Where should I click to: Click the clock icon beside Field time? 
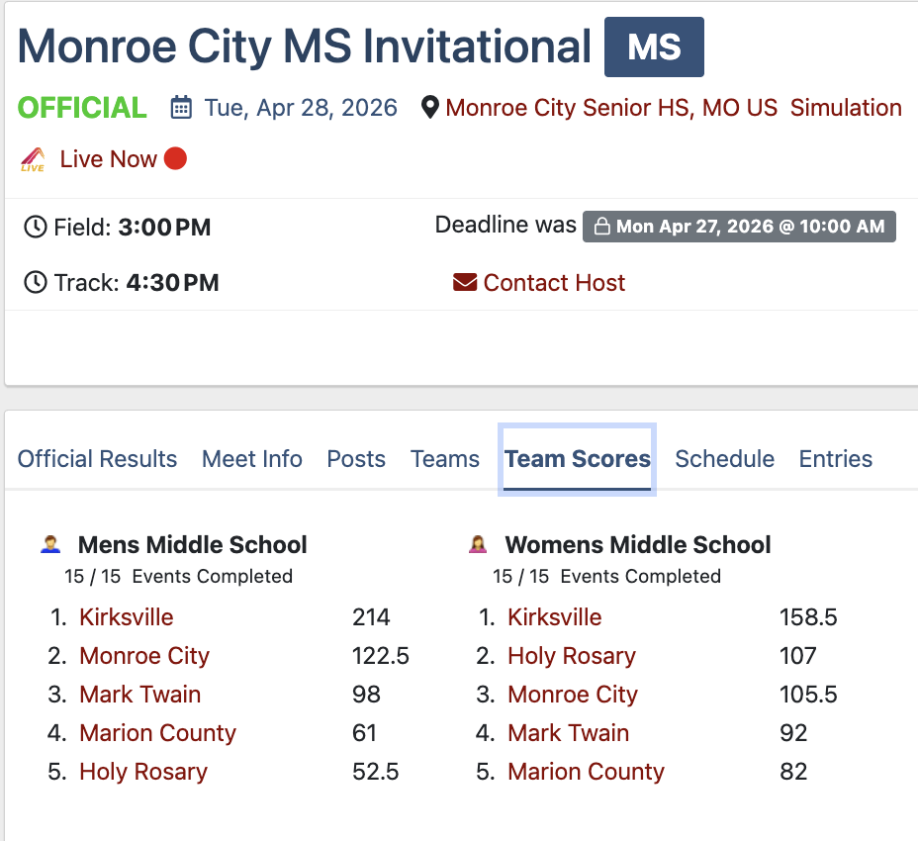(x=35, y=228)
